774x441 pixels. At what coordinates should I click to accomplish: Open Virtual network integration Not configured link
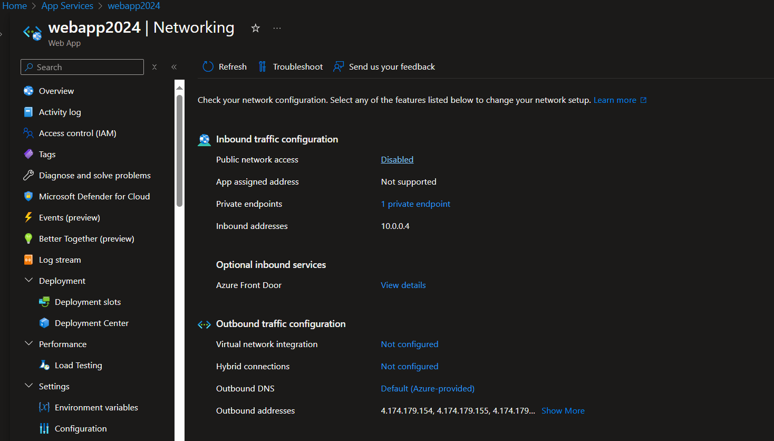coord(410,344)
